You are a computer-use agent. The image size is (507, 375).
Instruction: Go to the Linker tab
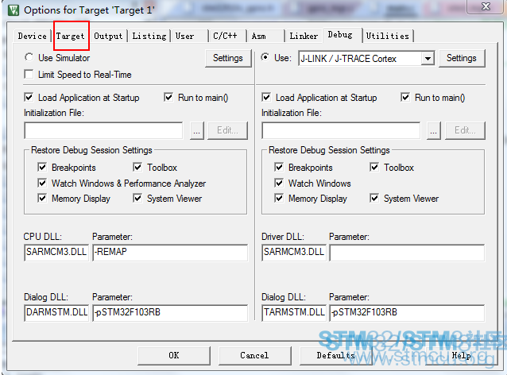coord(304,36)
